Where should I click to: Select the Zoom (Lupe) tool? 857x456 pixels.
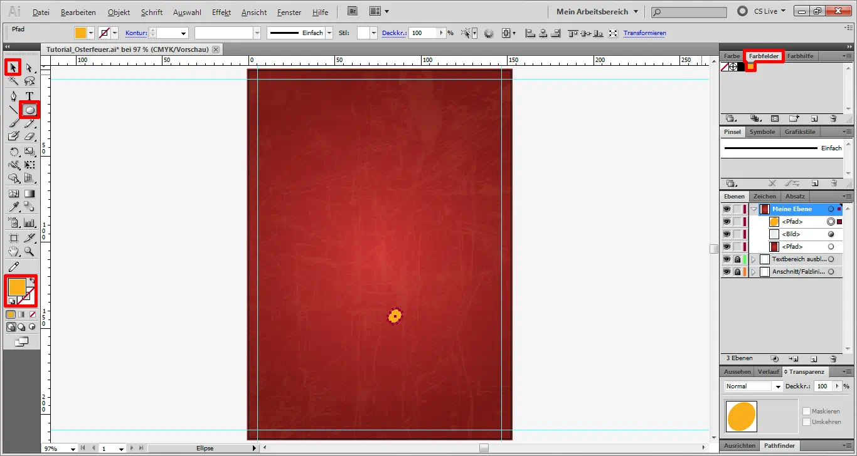pyautogui.click(x=29, y=251)
